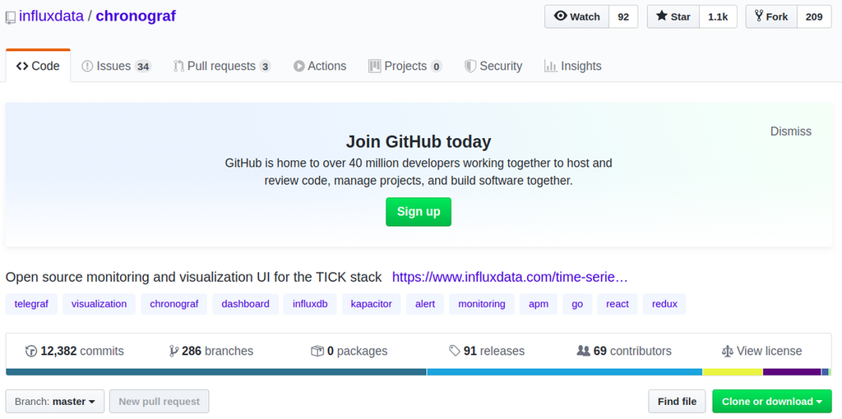The image size is (842, 419).
Task: Click the yellow segment of language bar
Action: tap(733, 372)
